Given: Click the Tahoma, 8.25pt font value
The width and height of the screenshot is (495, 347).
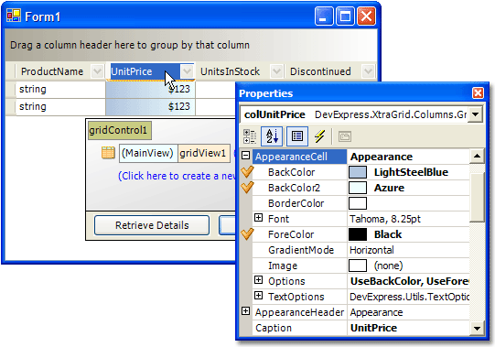Looking at the screenshot, I should point(385,219).
